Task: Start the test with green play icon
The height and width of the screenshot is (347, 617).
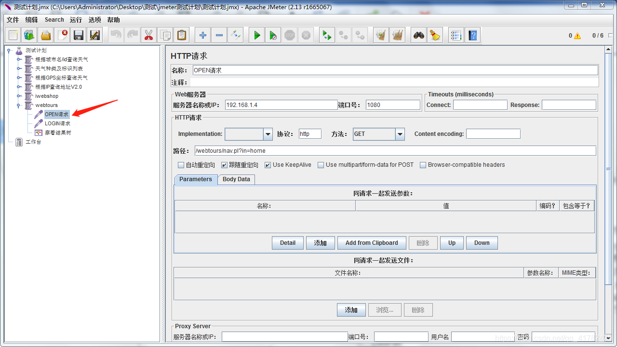Action: tap(257, 35)
